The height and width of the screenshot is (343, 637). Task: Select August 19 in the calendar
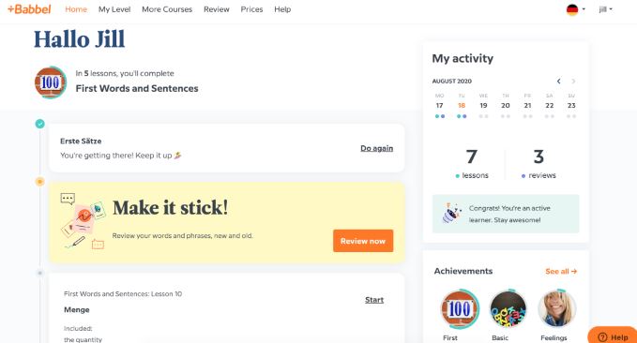tap(483, 106)
